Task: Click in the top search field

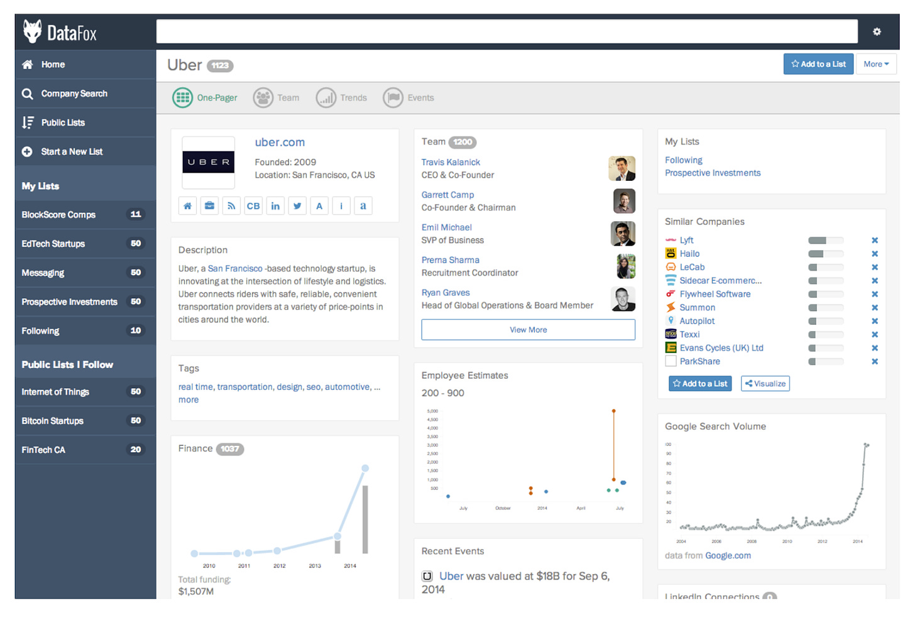Action: pyautogui.click(x=507, y=31)
